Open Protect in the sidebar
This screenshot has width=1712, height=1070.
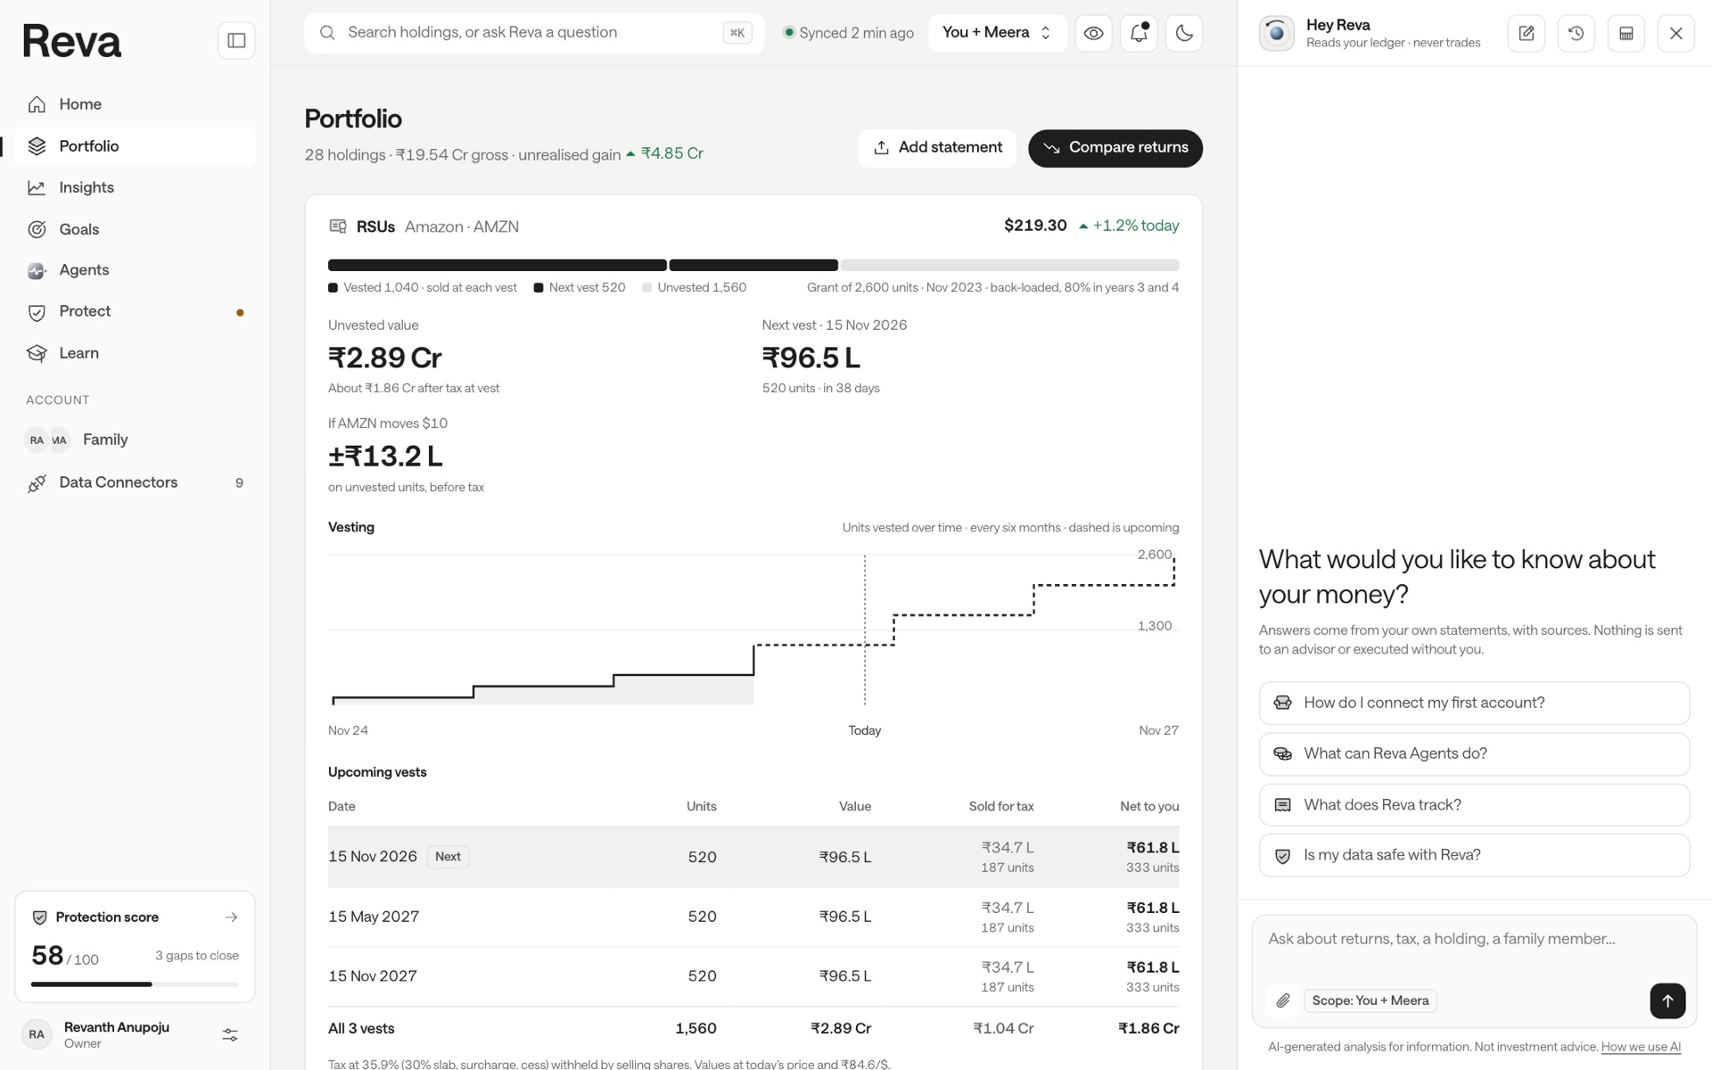pos(135,311)
